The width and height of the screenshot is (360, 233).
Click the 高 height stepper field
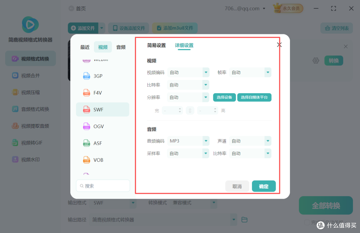208,111
